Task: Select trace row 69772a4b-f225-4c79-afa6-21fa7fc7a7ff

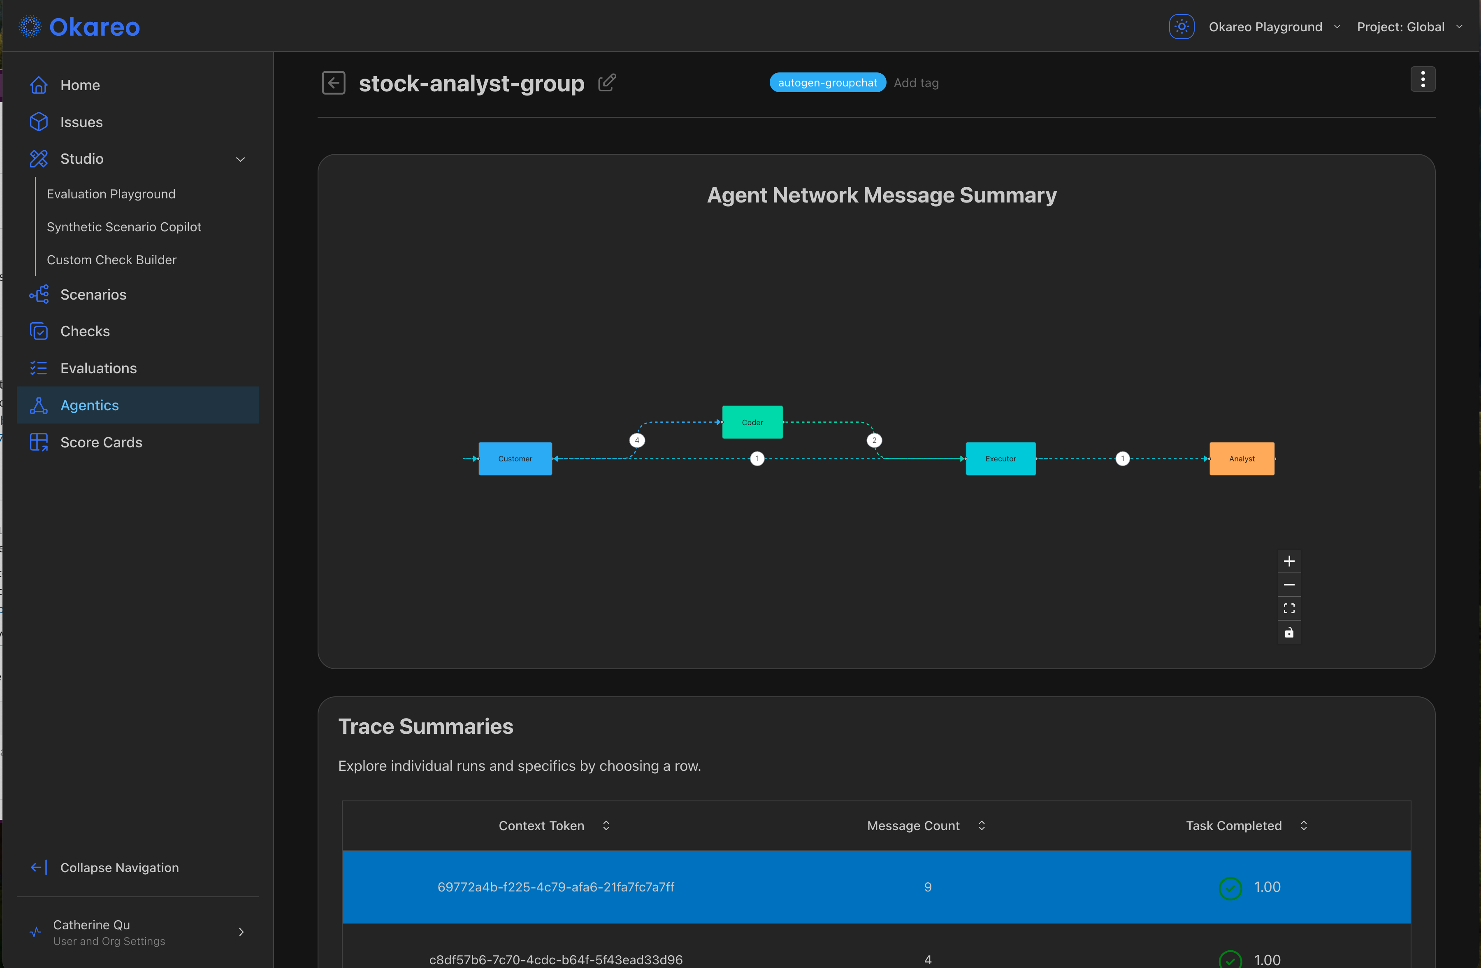Action: coord(556,887)
